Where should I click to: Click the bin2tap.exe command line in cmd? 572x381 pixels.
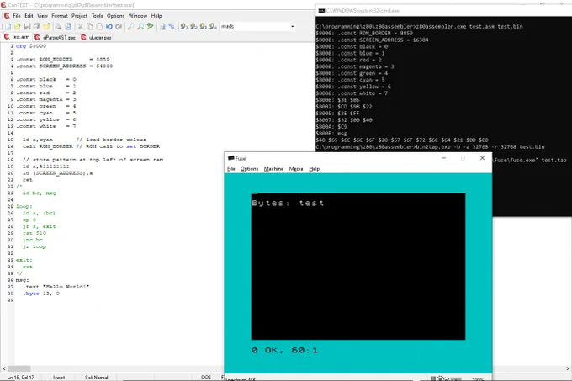[x=430, y=146]
